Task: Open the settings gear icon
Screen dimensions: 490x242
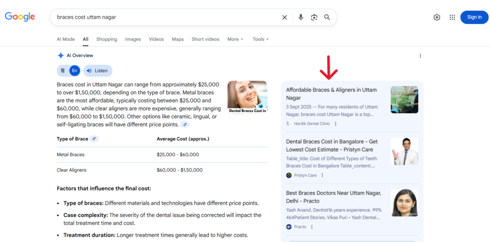Action: coord(437,18)
